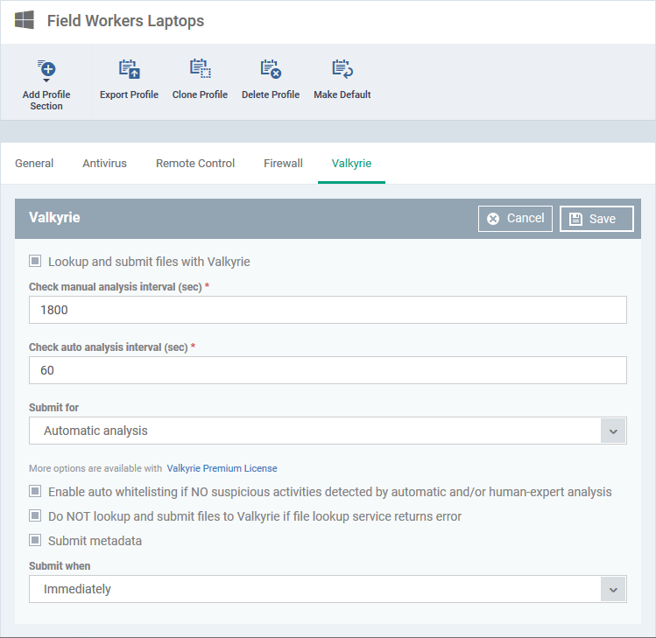Click the auto analysis interval field

coord(328,370)
